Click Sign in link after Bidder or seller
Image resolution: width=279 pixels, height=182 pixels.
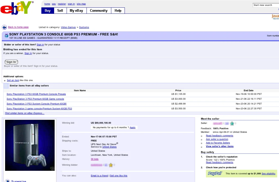40,45
